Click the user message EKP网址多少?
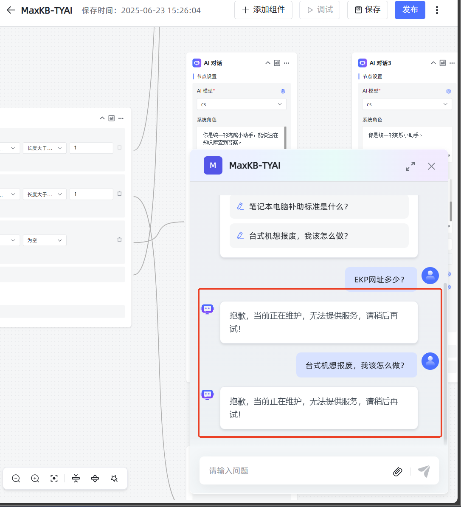The height and width of the screenshot is (507, 461). coord(381,279)
